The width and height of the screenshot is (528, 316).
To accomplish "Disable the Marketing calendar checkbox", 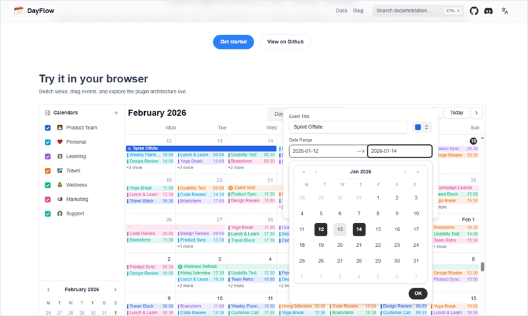I will (47, 199).
